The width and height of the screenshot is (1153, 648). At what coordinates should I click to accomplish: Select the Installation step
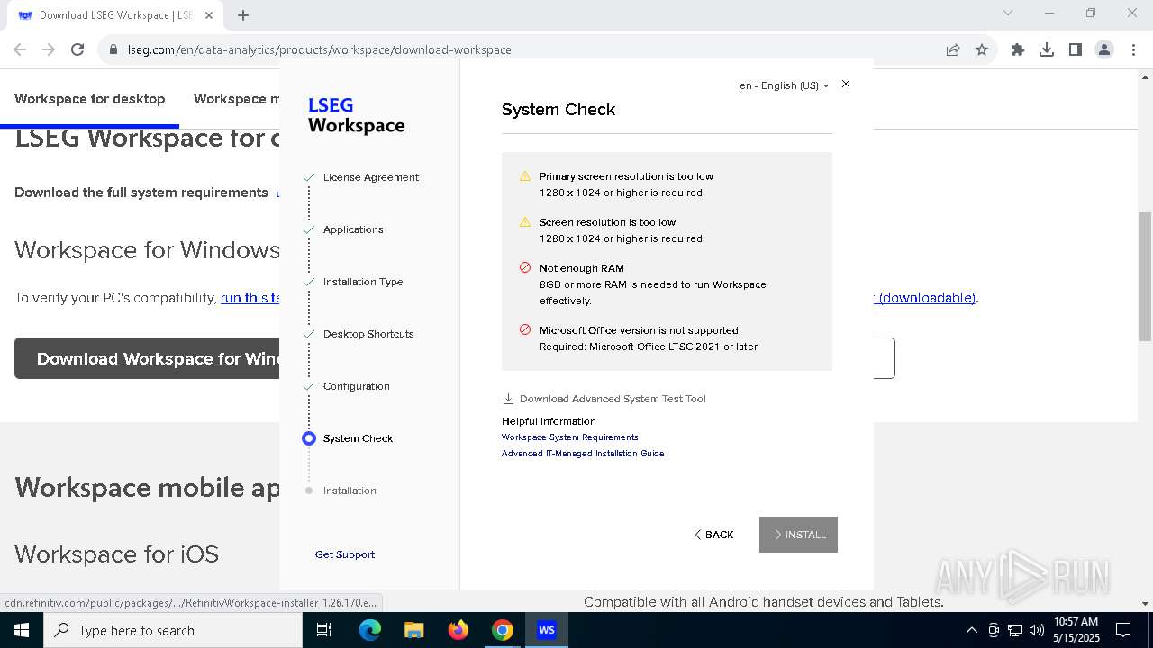350,490
